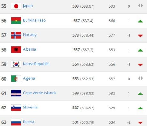Click the Algeria flag icon
Screen dimensions: 147x126
[16, 79]
